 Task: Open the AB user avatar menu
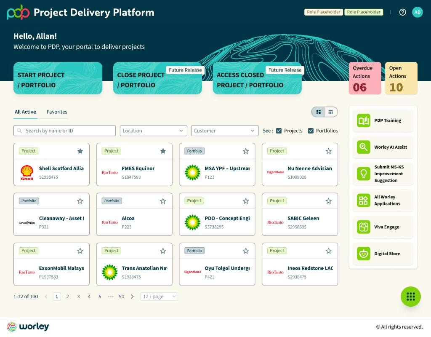coord(417,12)
